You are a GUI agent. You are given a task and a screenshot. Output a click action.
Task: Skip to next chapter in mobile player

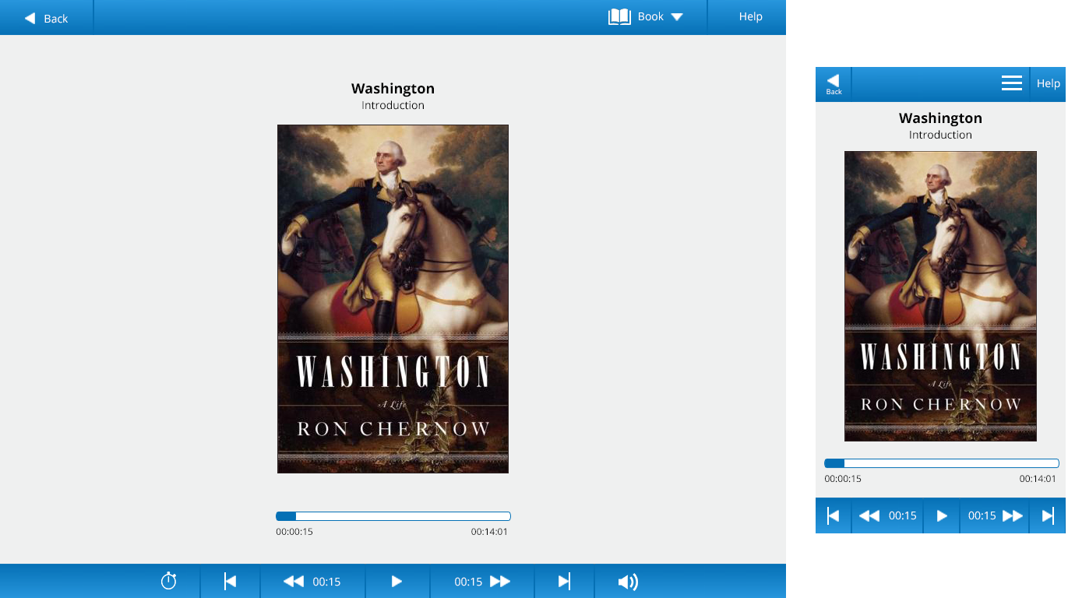click(1048, 515)
